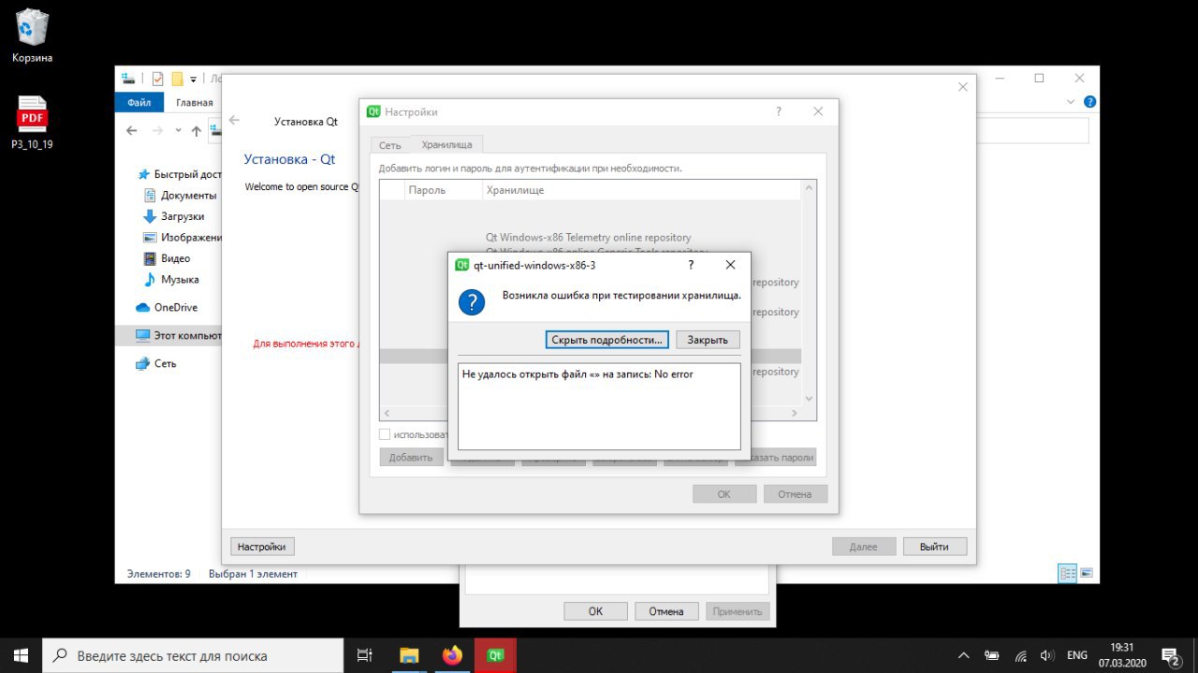This screenshot has width=1198, height=673.
Task: Click help question mark in qt-unified title bar
Action: tap(691, 265)
